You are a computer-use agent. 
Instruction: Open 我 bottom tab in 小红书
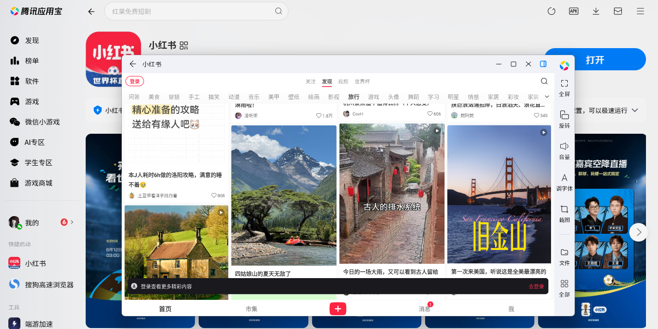point(511,309)
